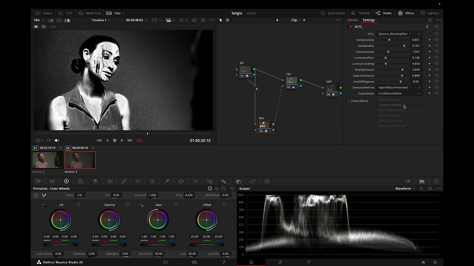The image size is (474, 266).
Task: Open the DetectionMethod dropdown
Action: tap(399, 88)
